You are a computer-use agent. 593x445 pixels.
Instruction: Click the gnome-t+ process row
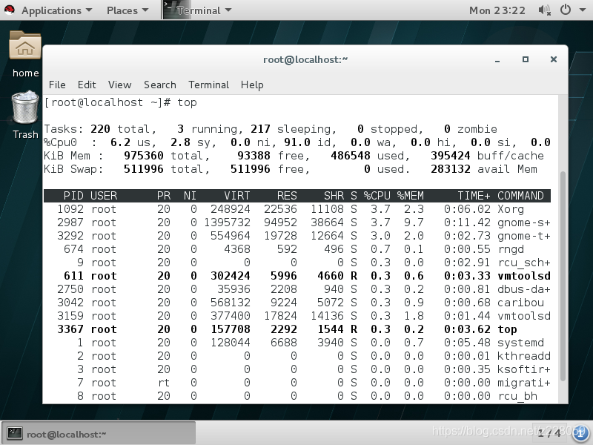point(297,236)
